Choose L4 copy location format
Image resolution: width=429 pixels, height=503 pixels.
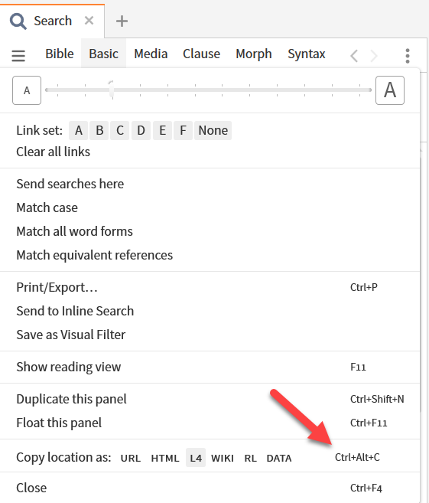(x=196, y=458)
